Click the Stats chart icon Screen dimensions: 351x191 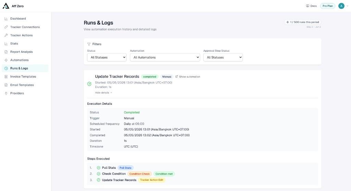pos(6,43)
